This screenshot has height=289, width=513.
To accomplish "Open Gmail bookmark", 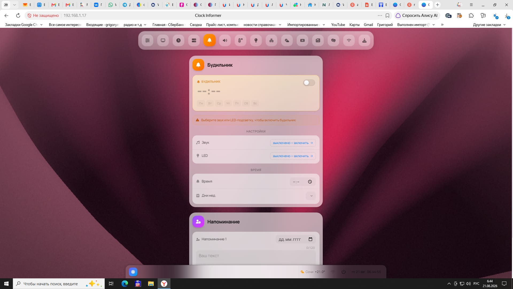I will coord(368,25).
